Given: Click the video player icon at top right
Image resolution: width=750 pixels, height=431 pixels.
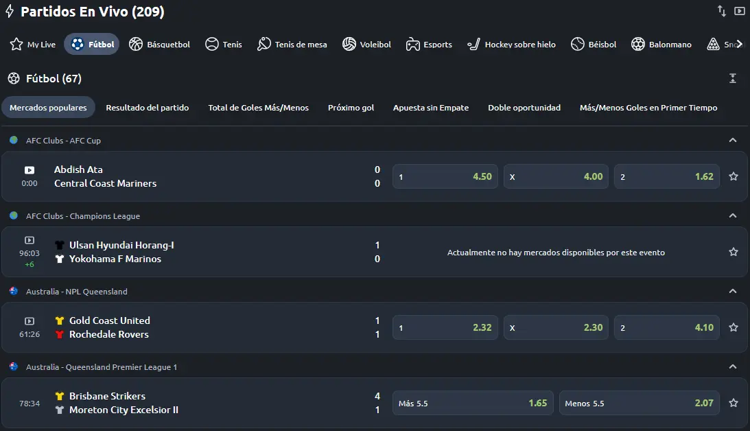Looking at the screenshot, I should (740, 11).
